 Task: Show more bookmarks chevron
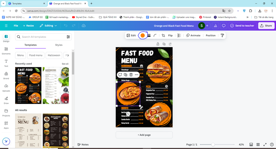point(247,17)
